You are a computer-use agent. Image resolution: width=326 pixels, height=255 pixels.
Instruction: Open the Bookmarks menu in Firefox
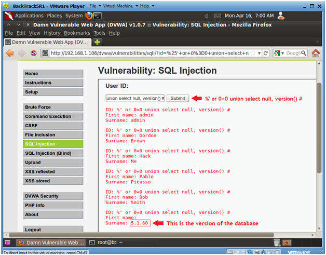77,33
